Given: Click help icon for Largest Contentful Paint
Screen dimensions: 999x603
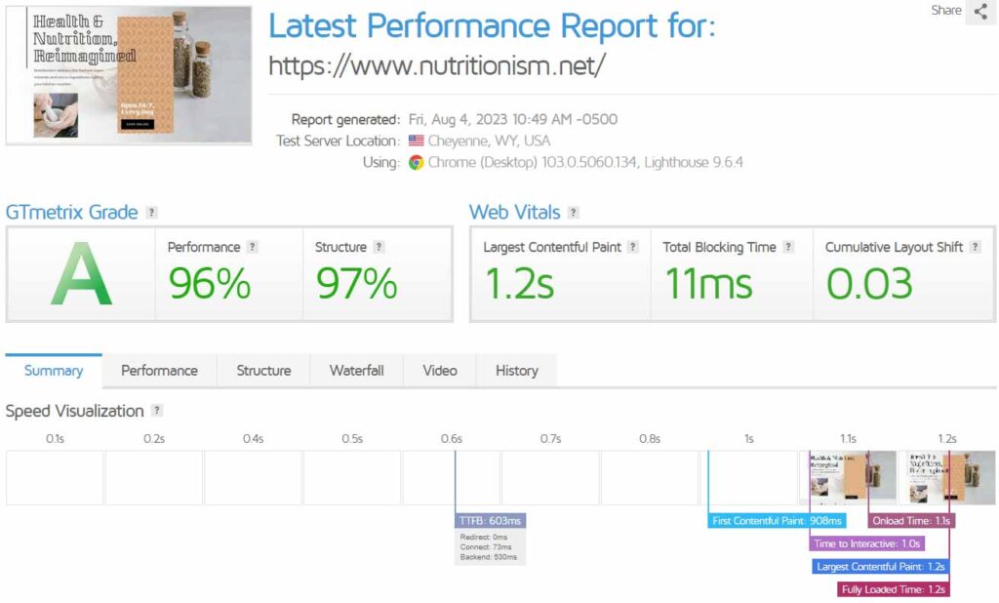Looking at the screenshot, I should pyautogui.click(x=633, y=248).
